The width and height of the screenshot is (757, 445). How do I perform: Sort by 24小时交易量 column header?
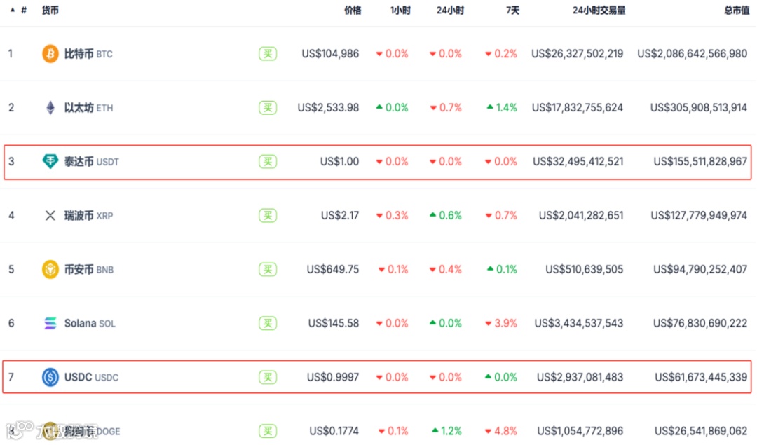coord(599,11)
